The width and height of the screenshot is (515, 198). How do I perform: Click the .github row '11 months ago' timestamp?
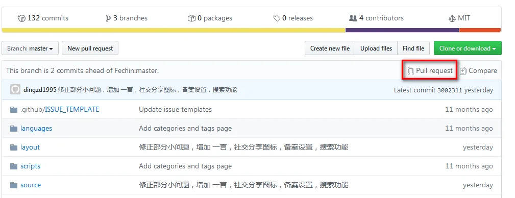coord(469,109)
